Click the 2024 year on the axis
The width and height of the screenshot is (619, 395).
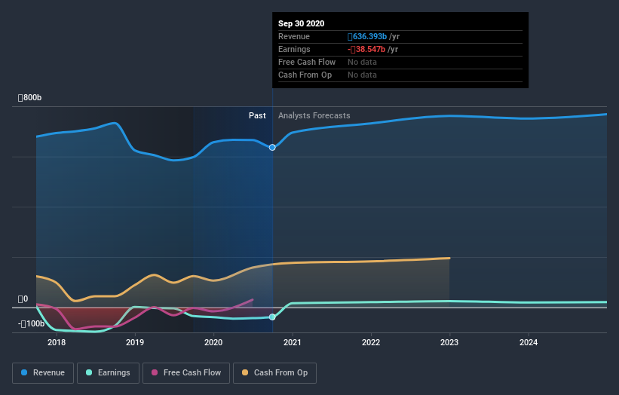[529, 343]
